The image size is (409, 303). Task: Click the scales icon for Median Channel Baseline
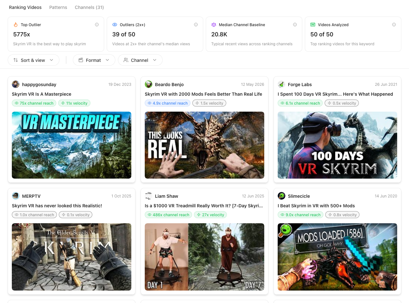point(214,25)
